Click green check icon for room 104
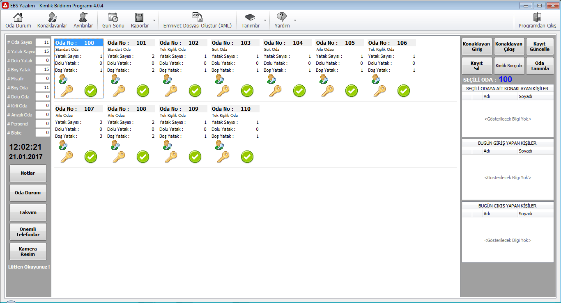561x303 pixels. pos(299,91)
